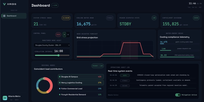Select the Dashboard menu item
Image resolution: width=204 pixels, height=102 pixels.
(x=14, y=16)
